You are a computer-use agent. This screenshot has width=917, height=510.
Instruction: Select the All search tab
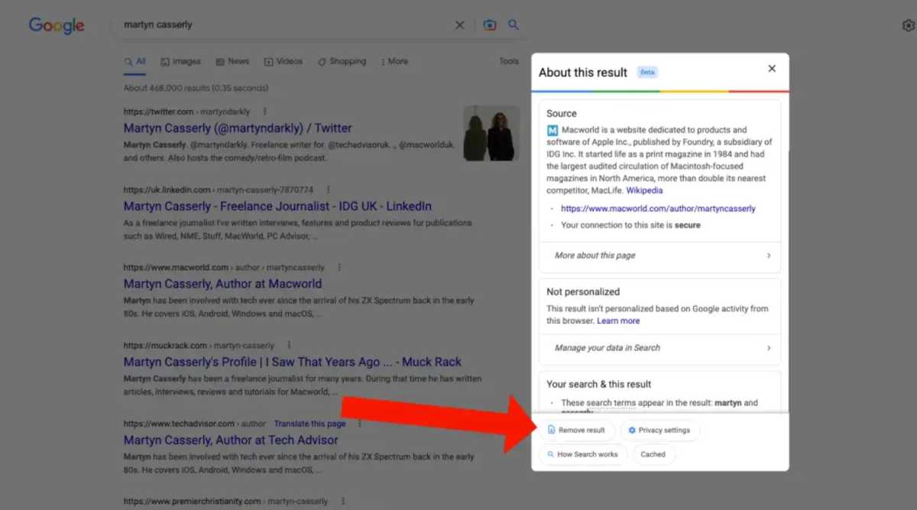[134, 62]
